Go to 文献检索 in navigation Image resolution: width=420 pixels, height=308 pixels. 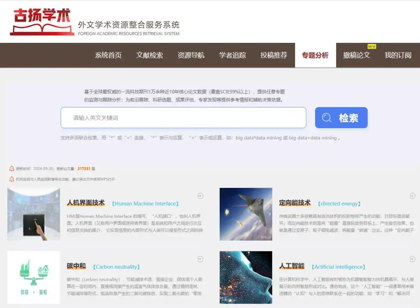click(150, 55)
